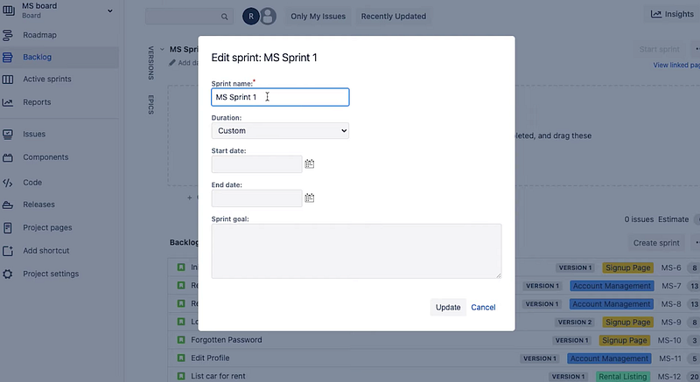This screenshot has width=700, height=382.
Task: Open Releases in sidebar
Action: (38, 205)
